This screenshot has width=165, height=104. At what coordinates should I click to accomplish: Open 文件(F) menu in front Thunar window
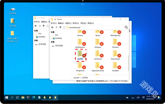coord(54,23)
